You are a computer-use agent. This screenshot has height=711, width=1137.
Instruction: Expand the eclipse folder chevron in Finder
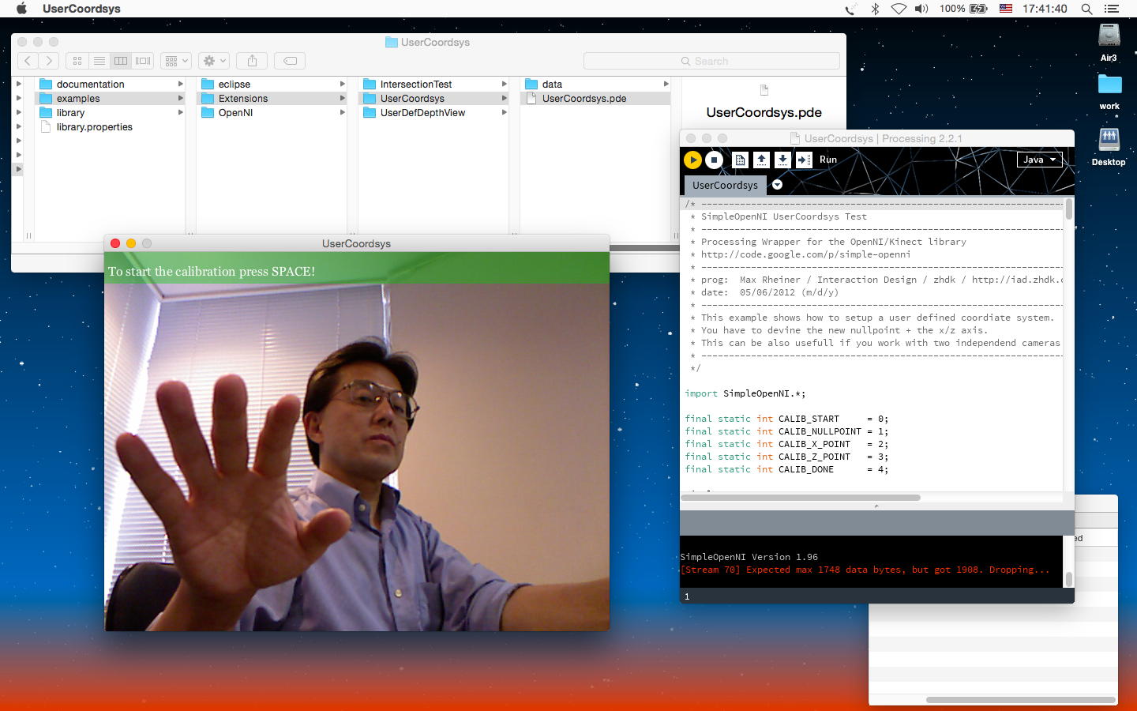pyautogui.click(x=342, y=85)
